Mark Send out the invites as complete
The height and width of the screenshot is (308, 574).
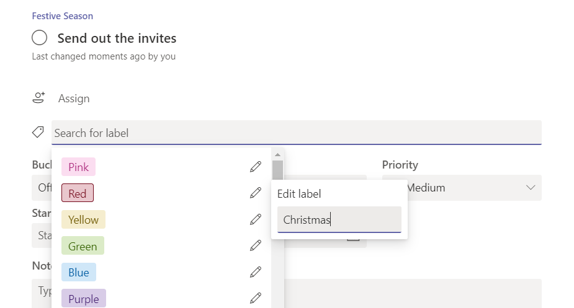point(40,38)
